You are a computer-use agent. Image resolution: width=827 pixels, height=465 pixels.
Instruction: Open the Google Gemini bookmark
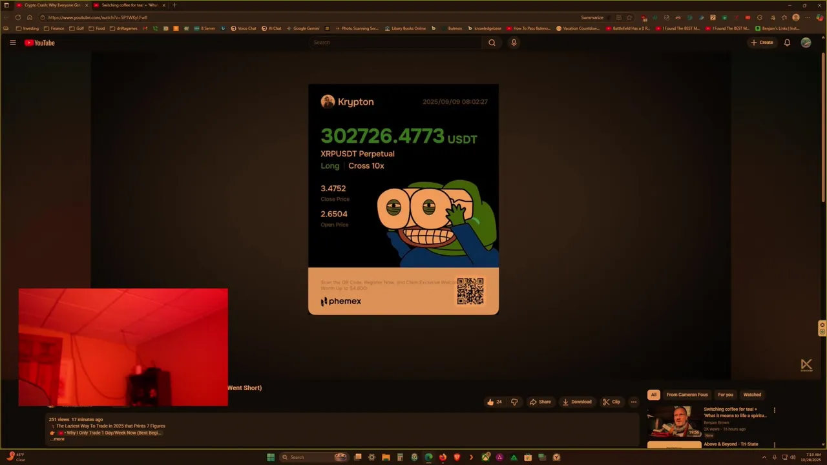click(x=303, y=28)
